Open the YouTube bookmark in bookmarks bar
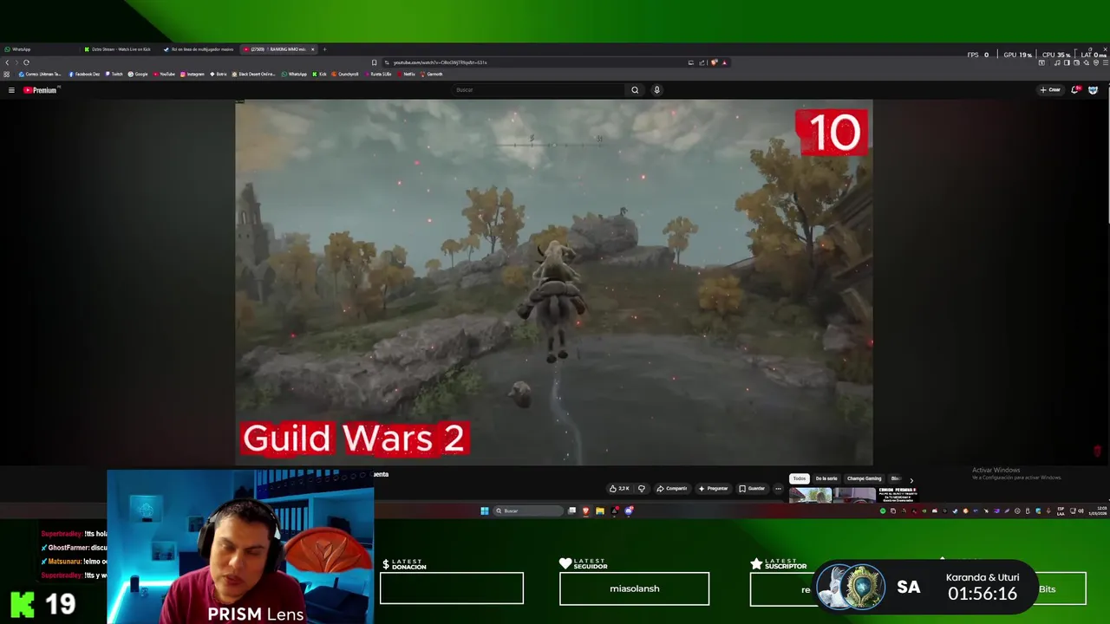1110x624 pixels. 164,74
